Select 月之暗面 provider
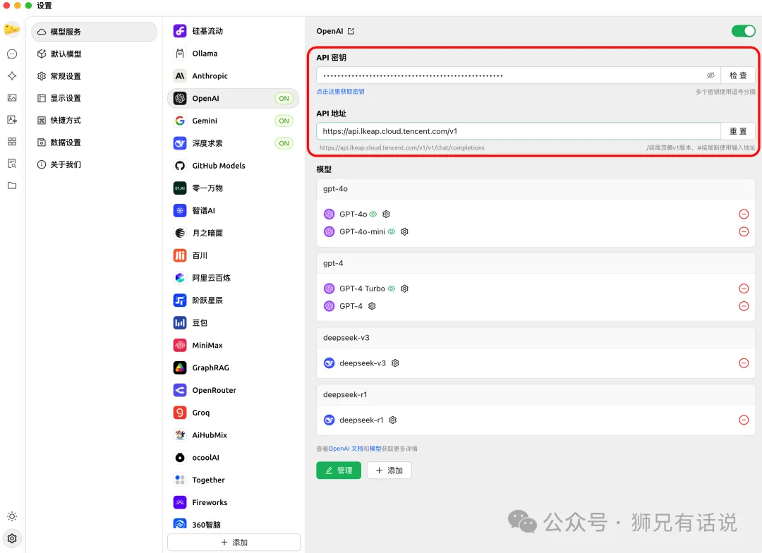Viewport: 762px width, 553px height. coord(234,233)
